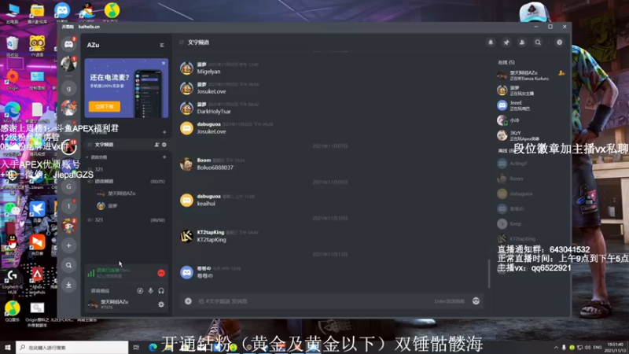
Task: Open offline member dabuguoa in the member list
Action: [530, 194]
